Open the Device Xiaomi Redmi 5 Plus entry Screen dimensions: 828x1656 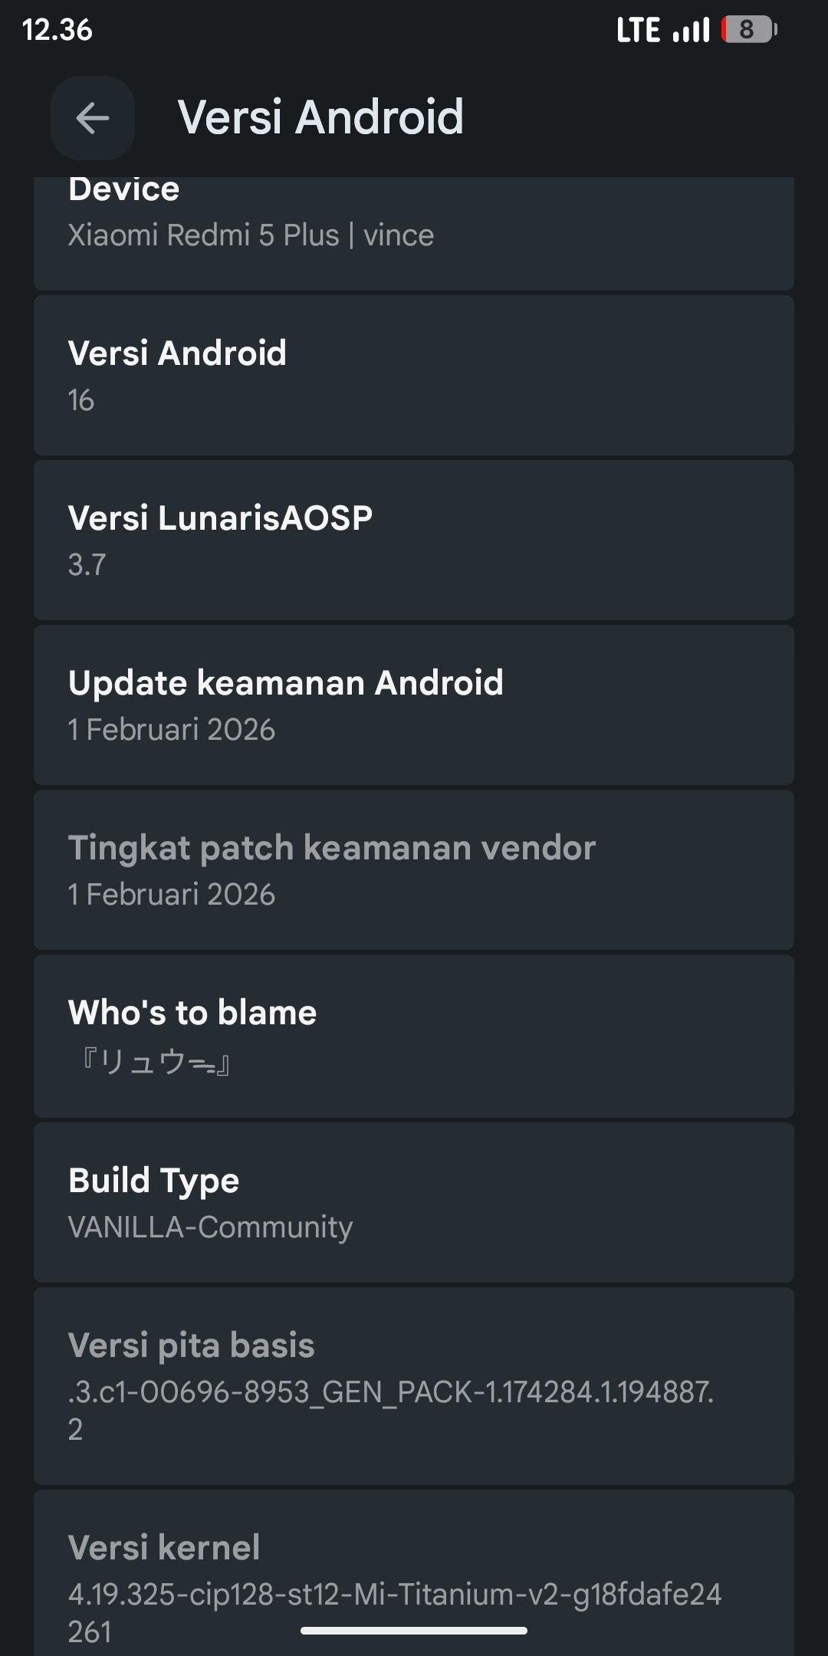coord(414,230)
